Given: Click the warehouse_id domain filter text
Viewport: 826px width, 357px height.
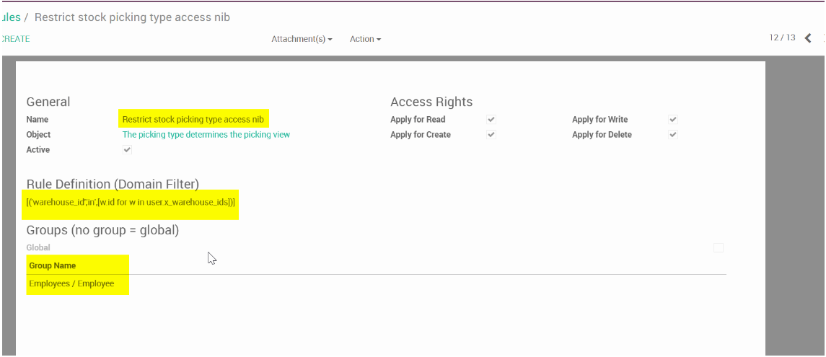Looking at the screenshot, I should click(x=131, y=203).
